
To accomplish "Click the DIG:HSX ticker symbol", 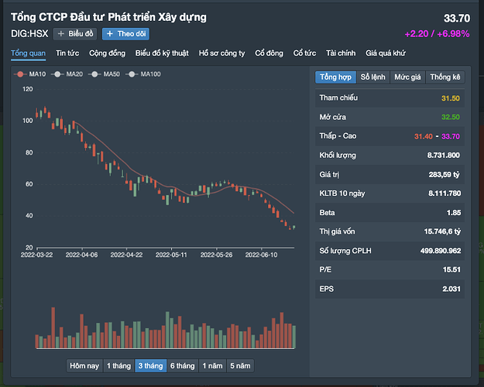I will click(29, 34).
